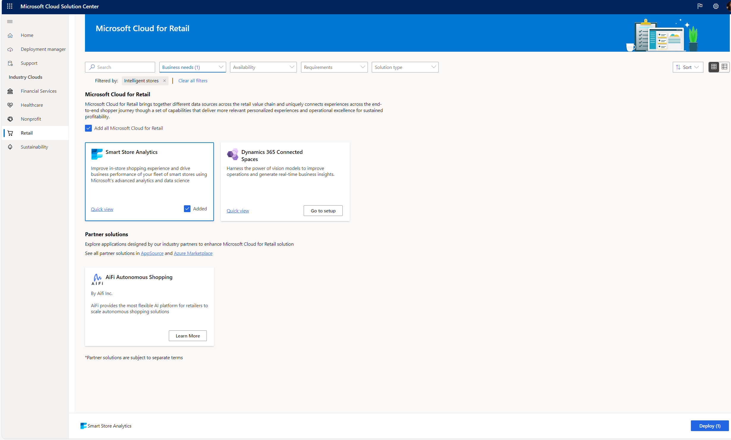Uncheck Add all Microsoft Cloud for Retail
The height and width of the screenshot is (440, 731).
(88, 128)
